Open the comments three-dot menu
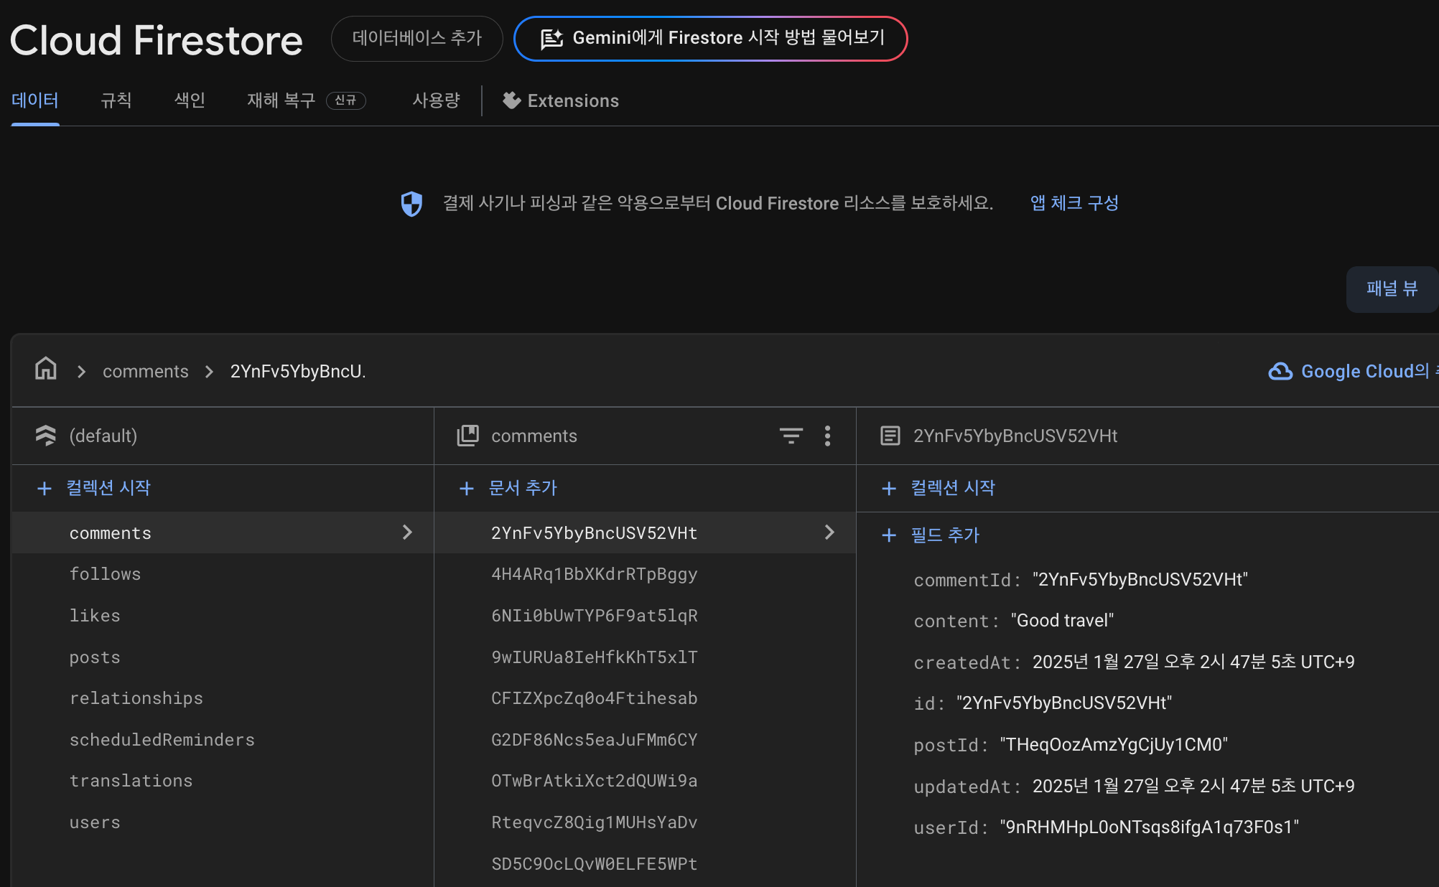 pos(827,436)
